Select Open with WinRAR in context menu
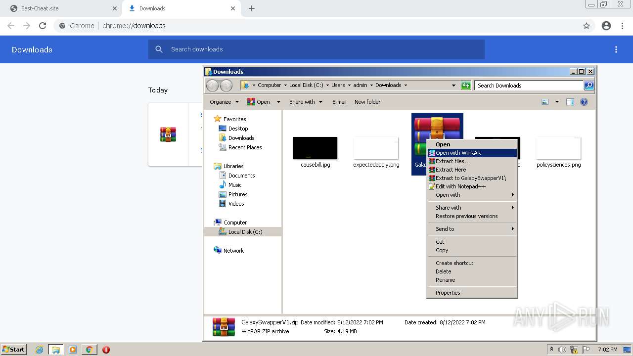633x356 pixels. (x=472, y=153)
